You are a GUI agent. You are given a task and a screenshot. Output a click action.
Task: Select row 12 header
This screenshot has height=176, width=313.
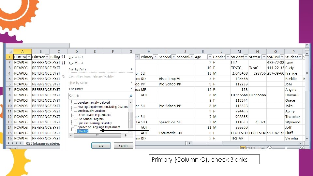pyautogui.click(x=9, y=117)
